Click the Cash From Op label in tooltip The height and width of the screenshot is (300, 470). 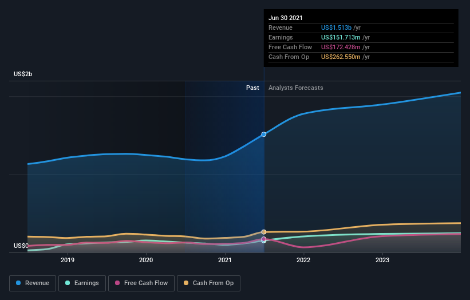289,57
